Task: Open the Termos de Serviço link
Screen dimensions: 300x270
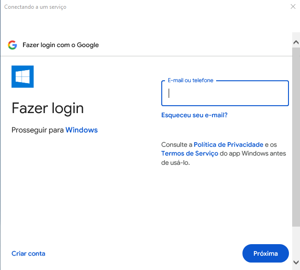Action: 189,154
